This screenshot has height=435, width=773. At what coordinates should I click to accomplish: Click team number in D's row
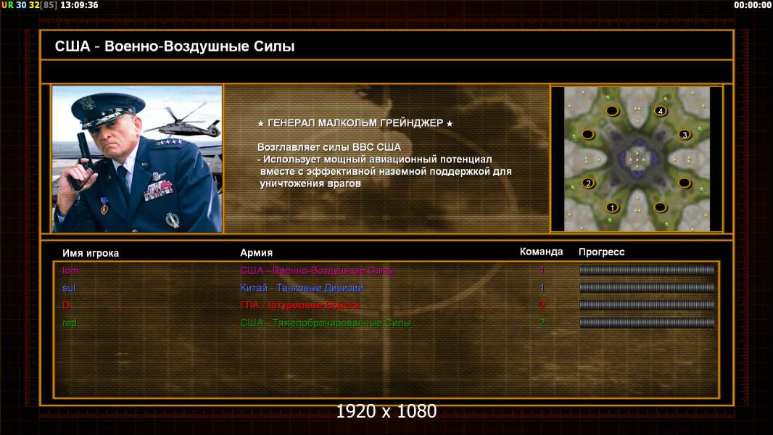tap(542, 305)
